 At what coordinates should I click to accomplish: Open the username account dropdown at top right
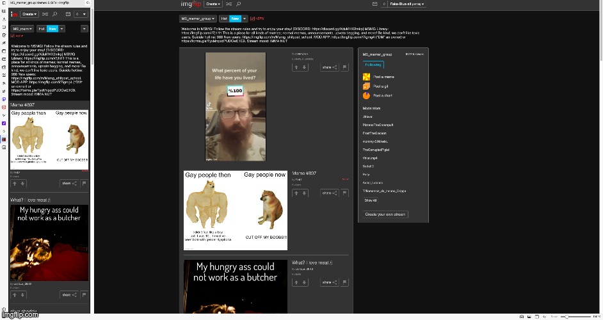tap(406, 4)
